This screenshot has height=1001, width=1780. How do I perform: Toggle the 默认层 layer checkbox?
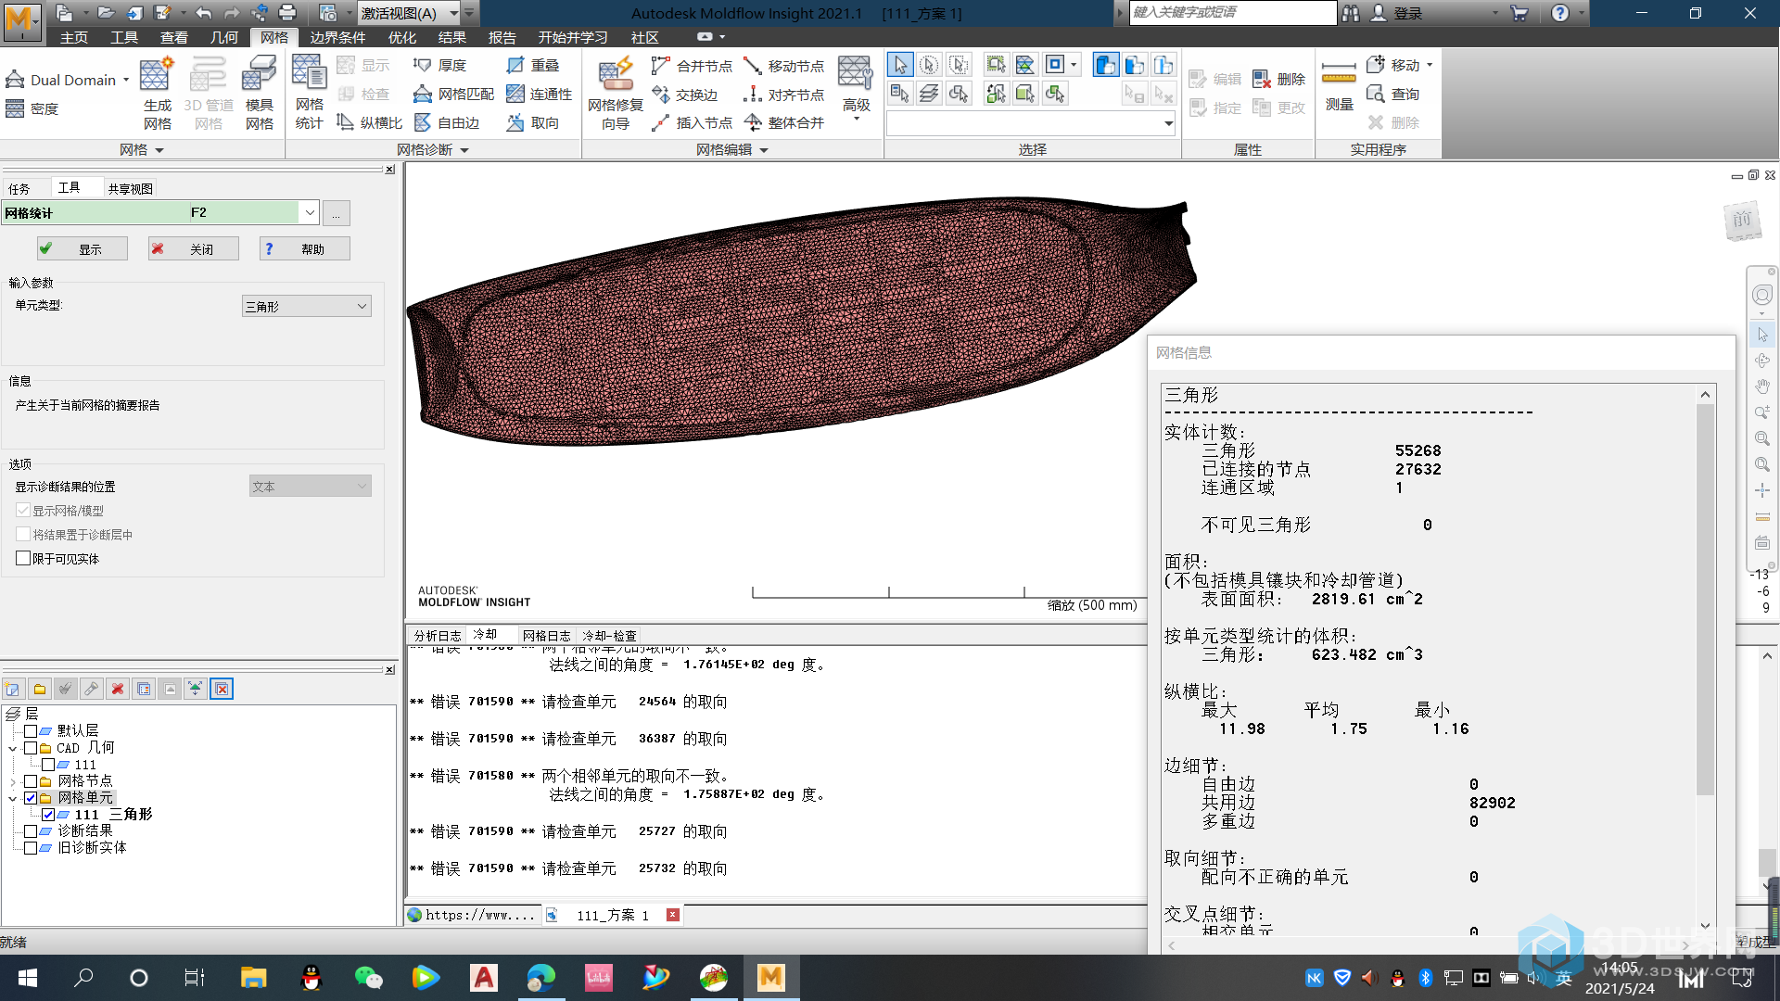pyautogui.click(x=31, y=730)
